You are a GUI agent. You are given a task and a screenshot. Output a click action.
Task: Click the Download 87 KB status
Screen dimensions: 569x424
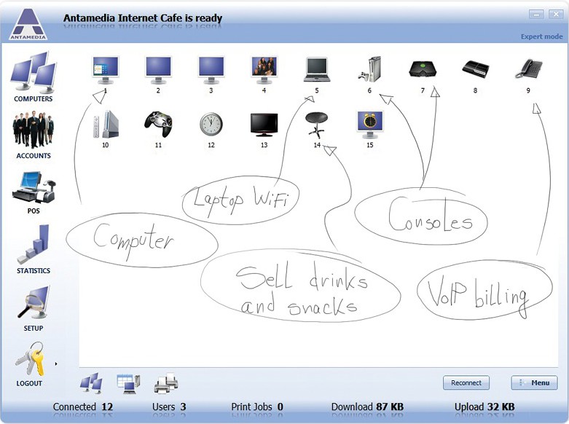(x=367, y=407)
